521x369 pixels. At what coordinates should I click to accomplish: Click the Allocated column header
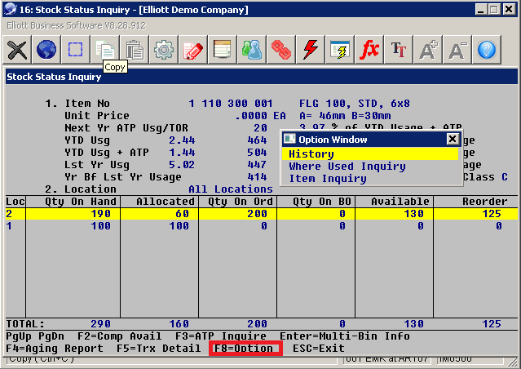pyautogui.click(x=166, y=202)
